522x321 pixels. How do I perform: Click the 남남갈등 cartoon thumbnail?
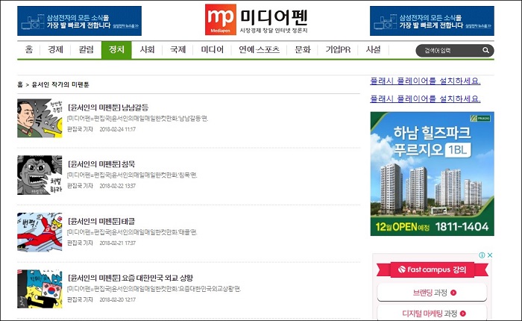point(40,118)
